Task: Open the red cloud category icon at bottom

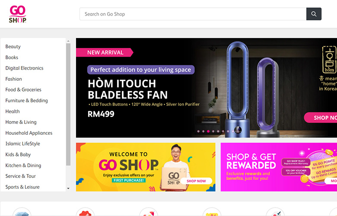Action: (x=85, y=212)
